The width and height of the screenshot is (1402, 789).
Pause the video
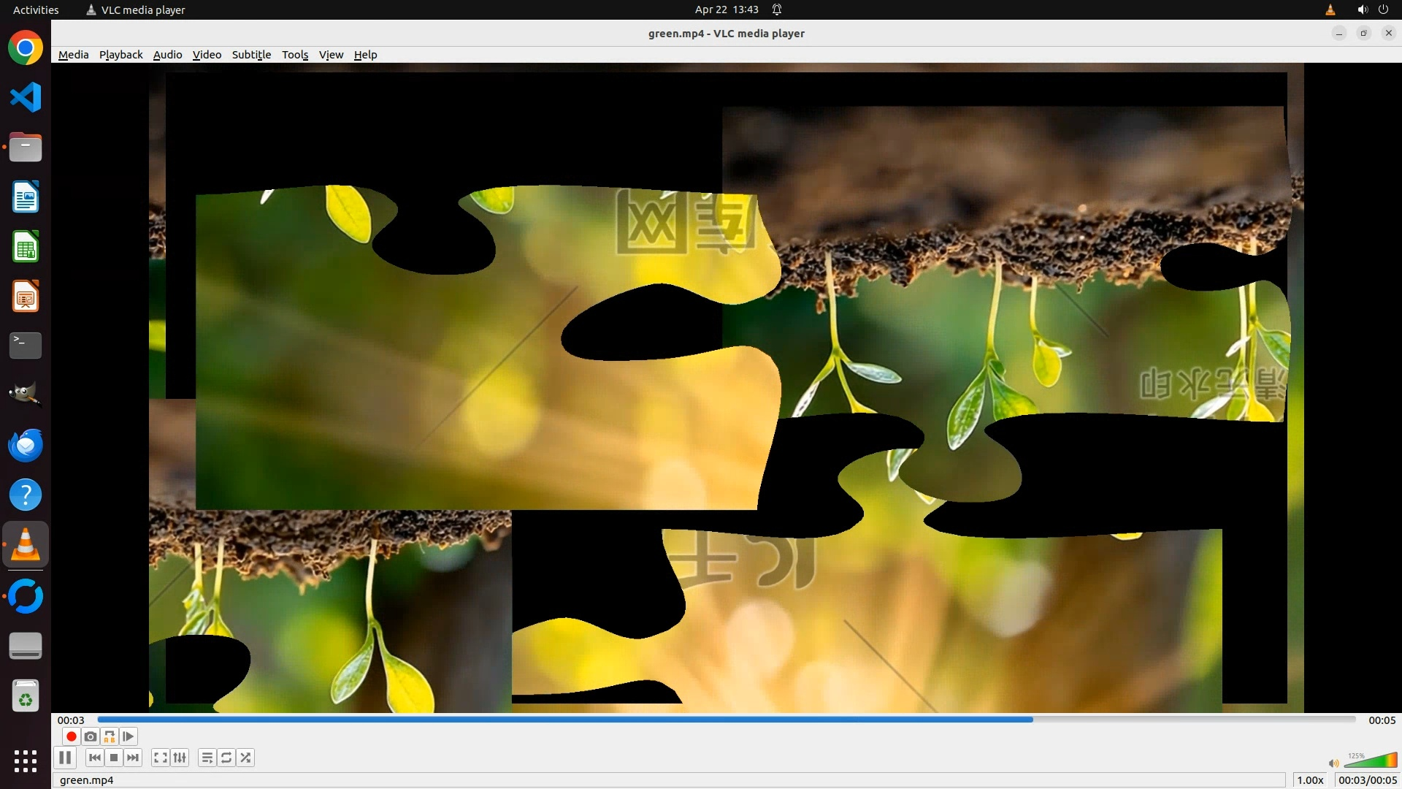click(65, 758)
